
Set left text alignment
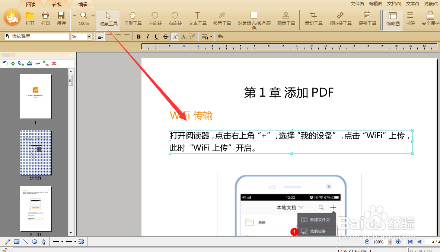[x=100, y=36]
